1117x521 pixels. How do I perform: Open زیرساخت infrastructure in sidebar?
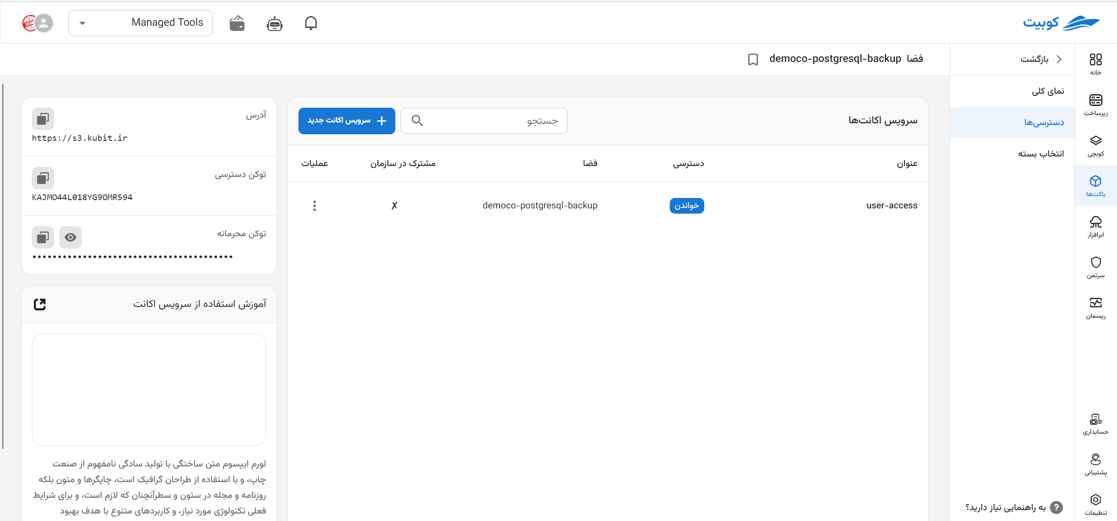tap(1096, 105)
